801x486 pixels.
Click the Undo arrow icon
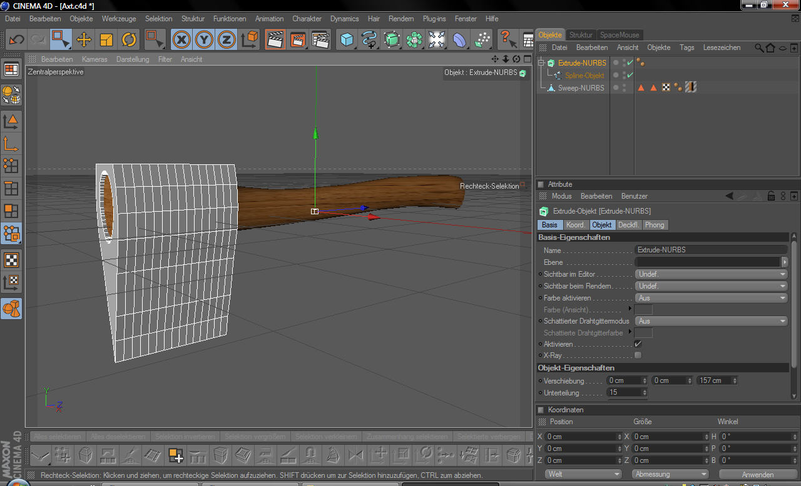pyautogui.click(x=16, y=40)
